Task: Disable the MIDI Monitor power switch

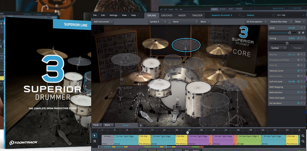Action: pos(298,92)
